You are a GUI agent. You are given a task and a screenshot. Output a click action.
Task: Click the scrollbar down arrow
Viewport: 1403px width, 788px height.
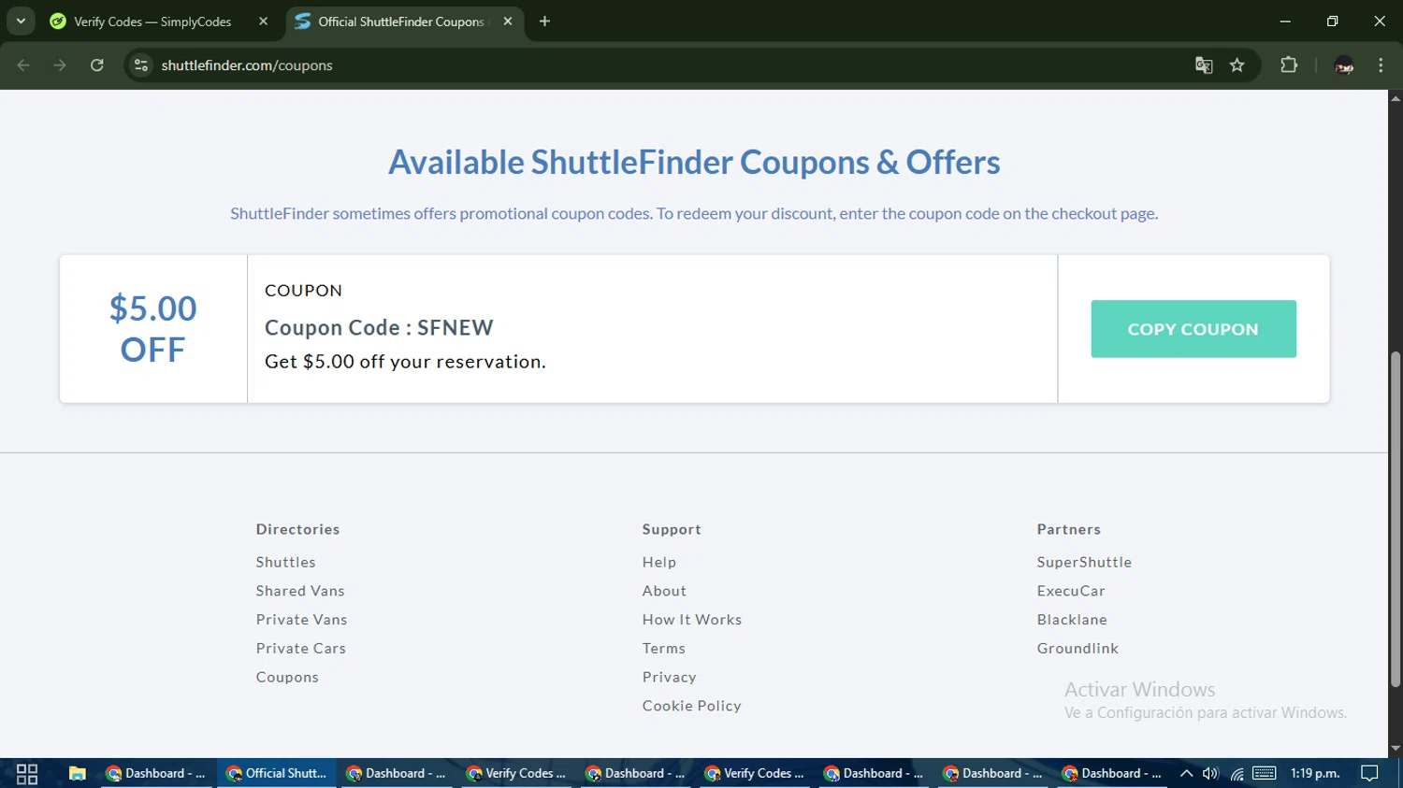(1396, 749)
